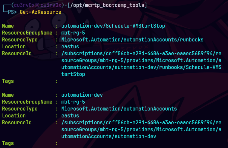The height and width of the screenshot is (148, 228).
Task: Click first record's Name field label
Action: point(8,26)
